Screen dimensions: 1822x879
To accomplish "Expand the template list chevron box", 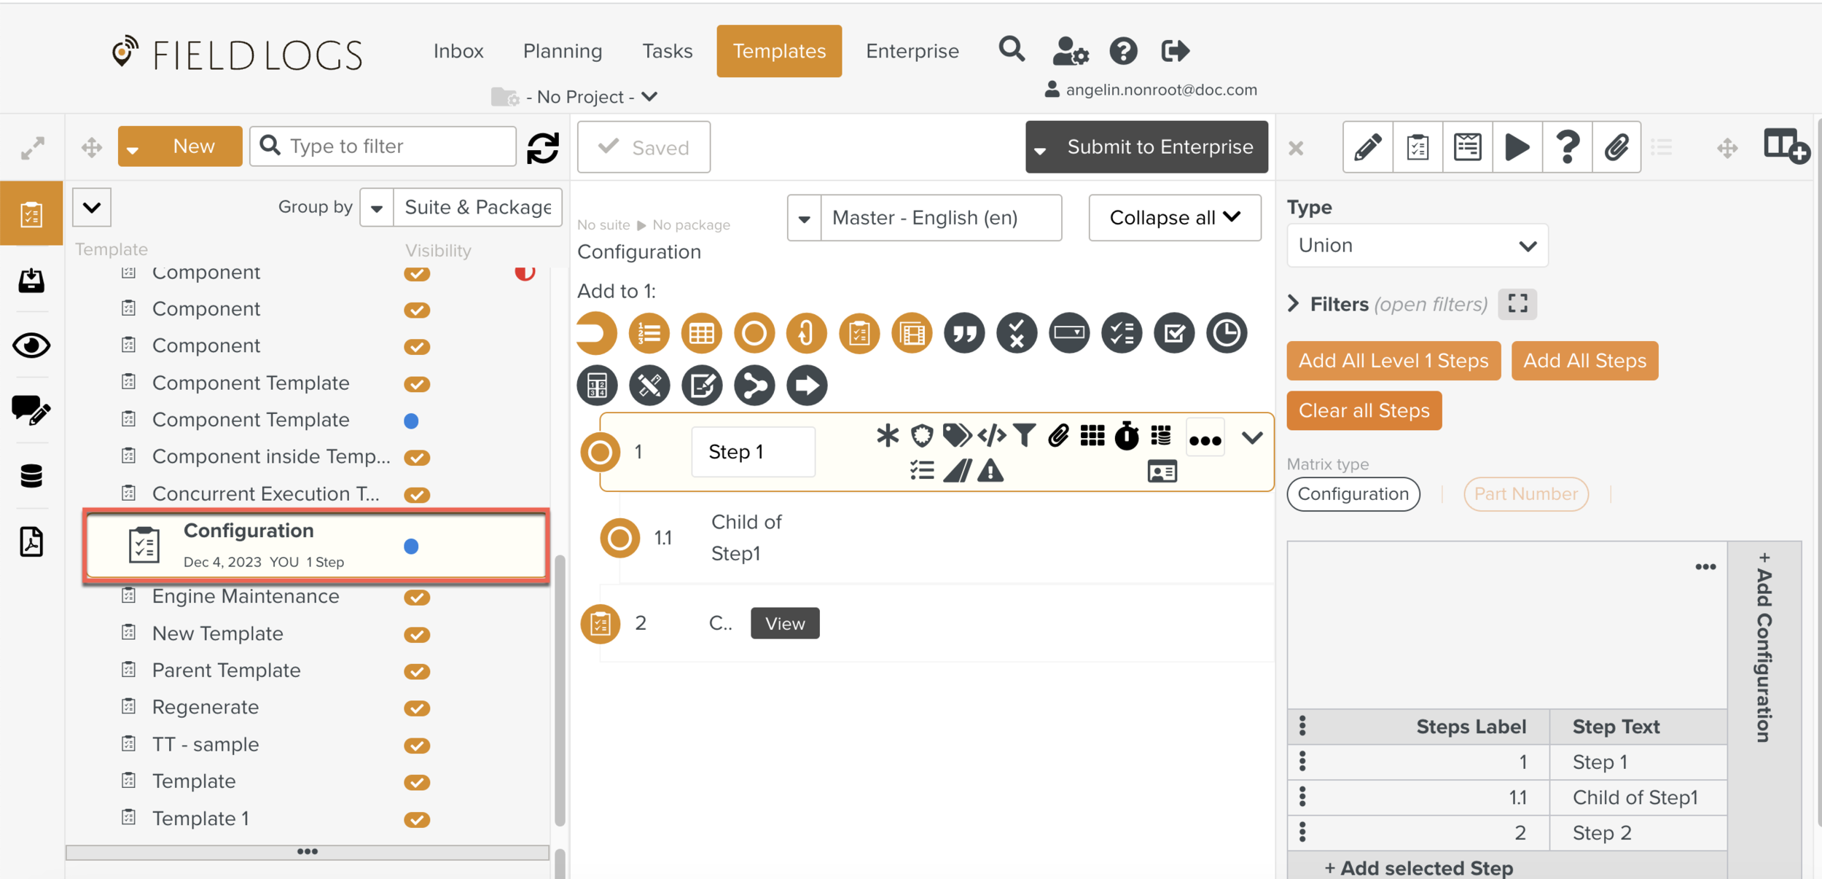I will [92, 207].
